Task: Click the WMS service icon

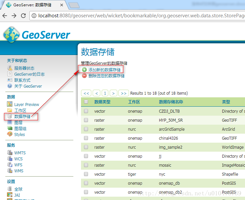Action: pyautogui.click(x=10, y=170)
